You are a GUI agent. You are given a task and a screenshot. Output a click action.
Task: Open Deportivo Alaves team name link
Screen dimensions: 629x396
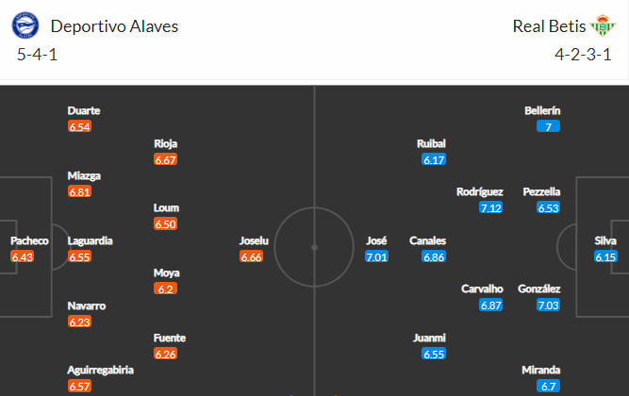coord(114,26)
